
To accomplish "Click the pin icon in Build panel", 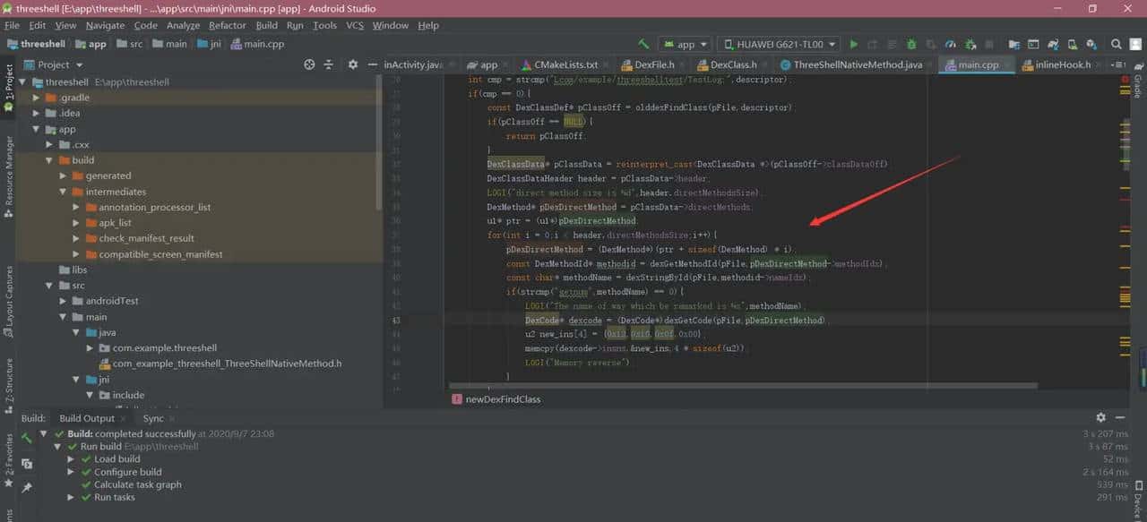I will coord(27,487).
